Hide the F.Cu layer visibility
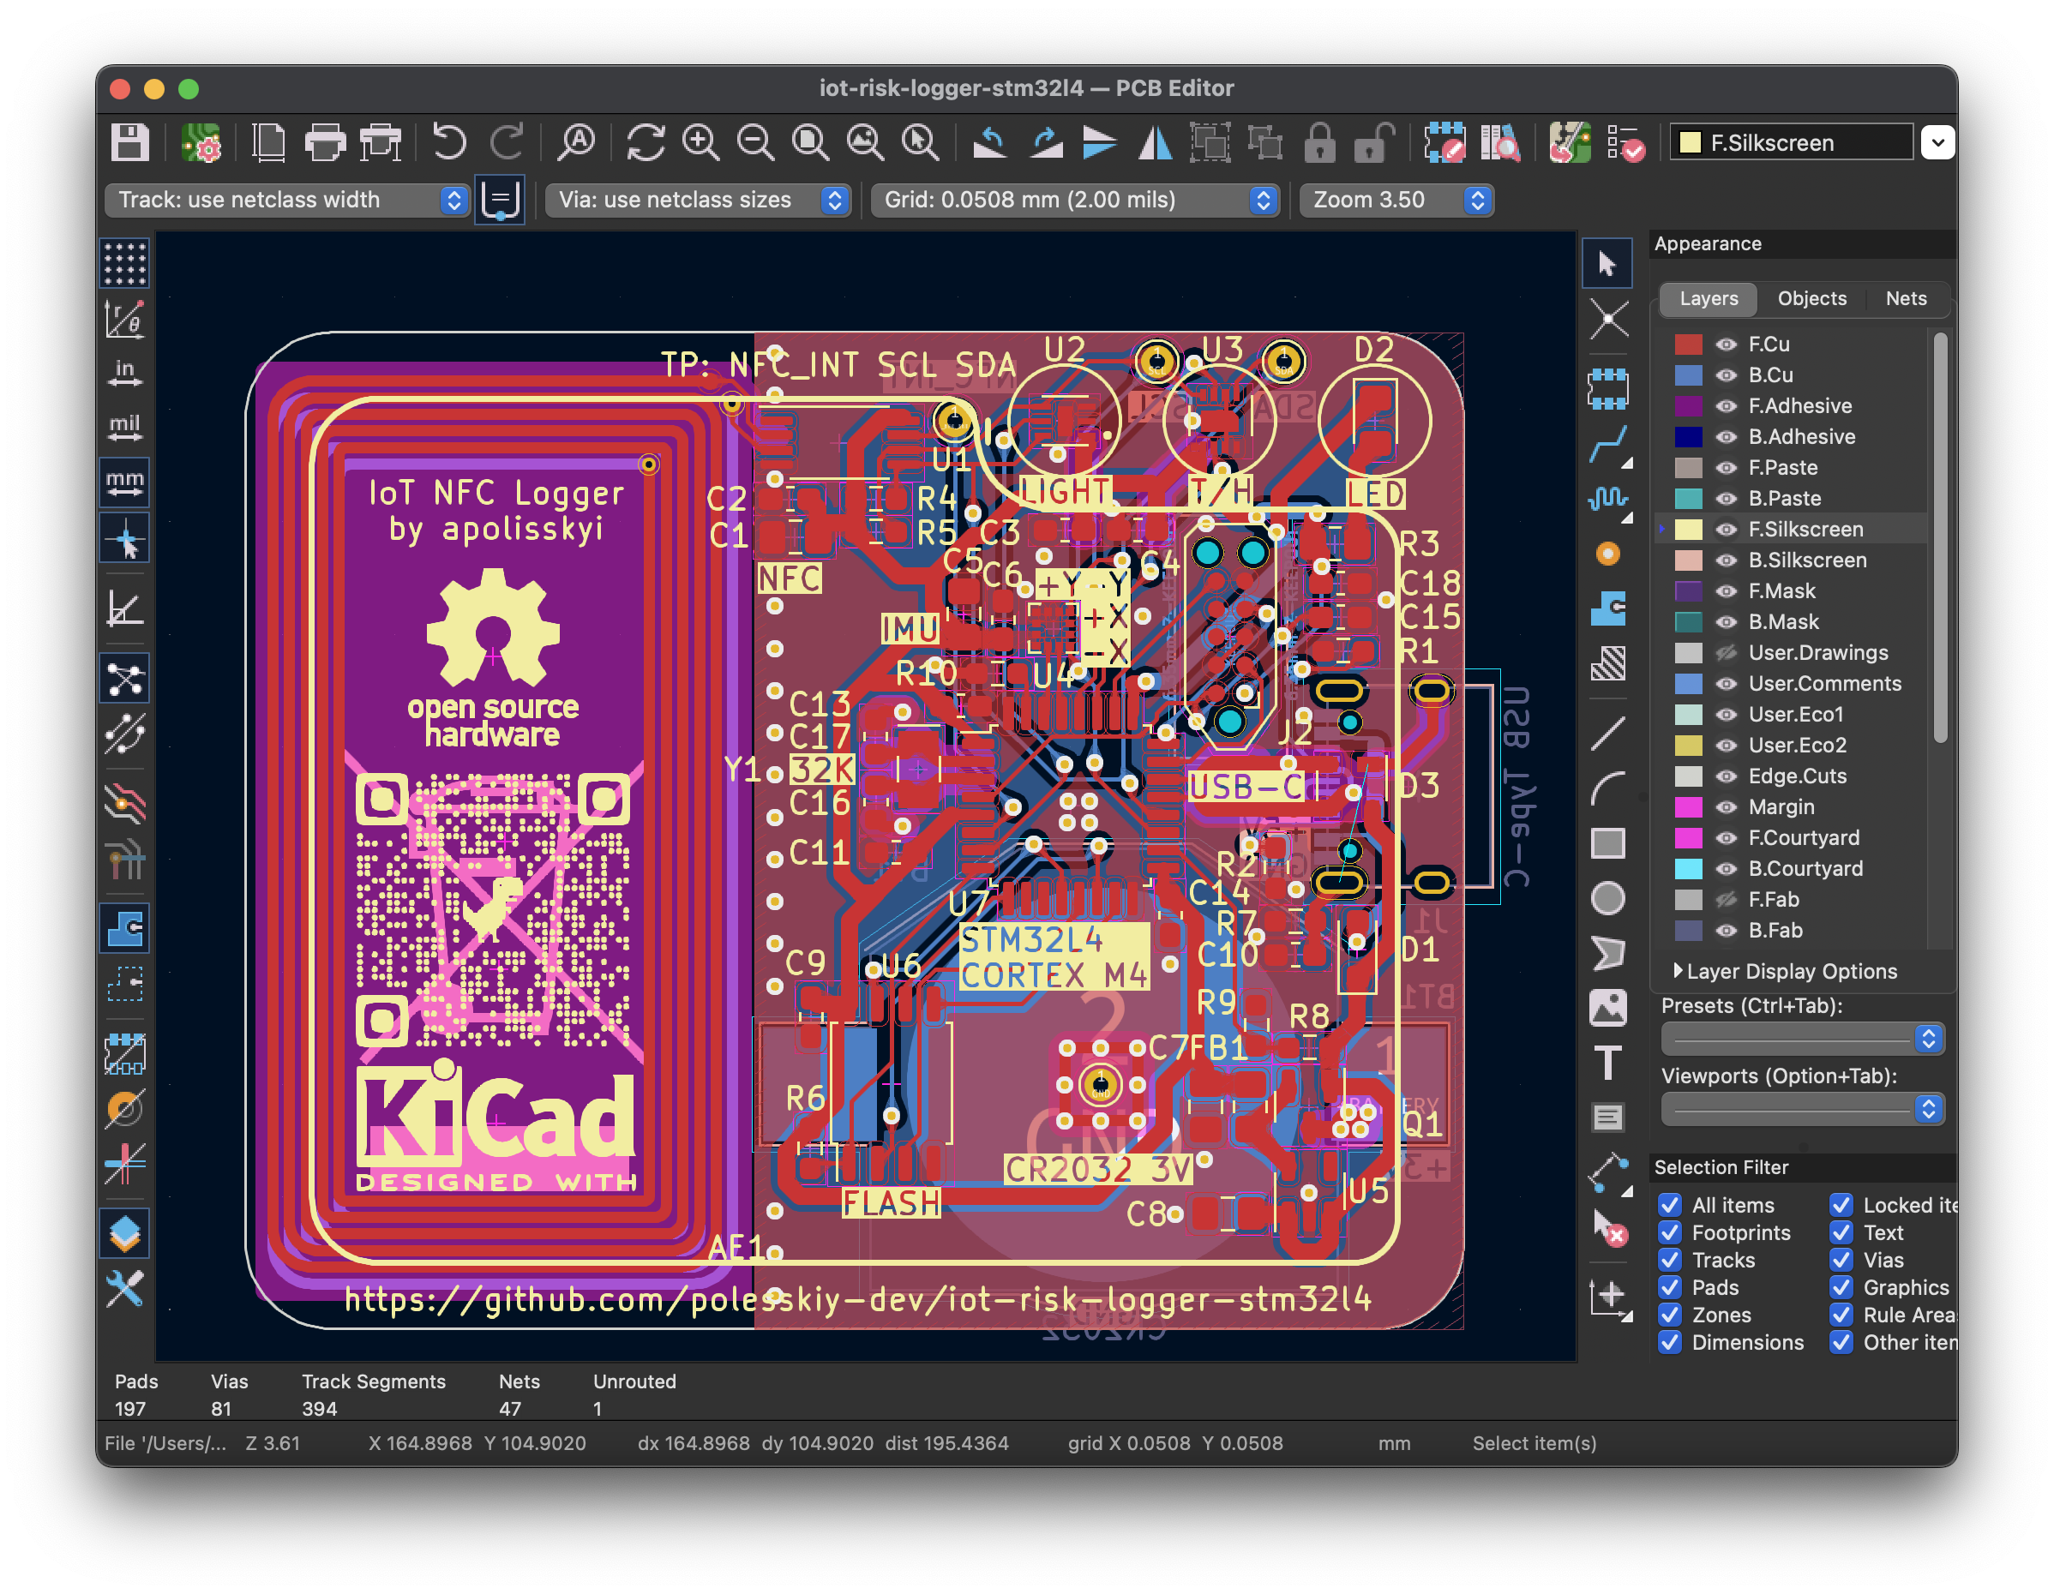This screenshot has height=1594, width=2054. (1726, 345)
